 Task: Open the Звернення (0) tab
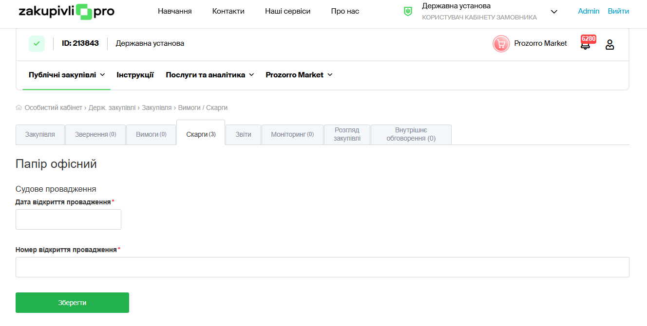(x=95, y=134)
